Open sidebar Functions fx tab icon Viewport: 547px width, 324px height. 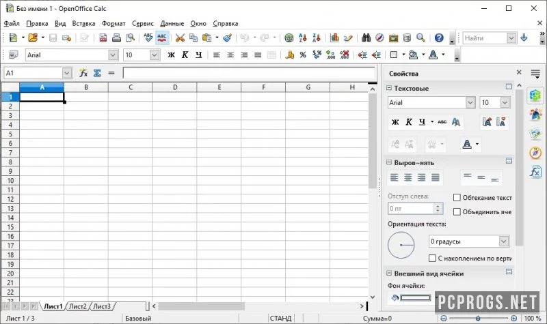click(x=535, y=172)
